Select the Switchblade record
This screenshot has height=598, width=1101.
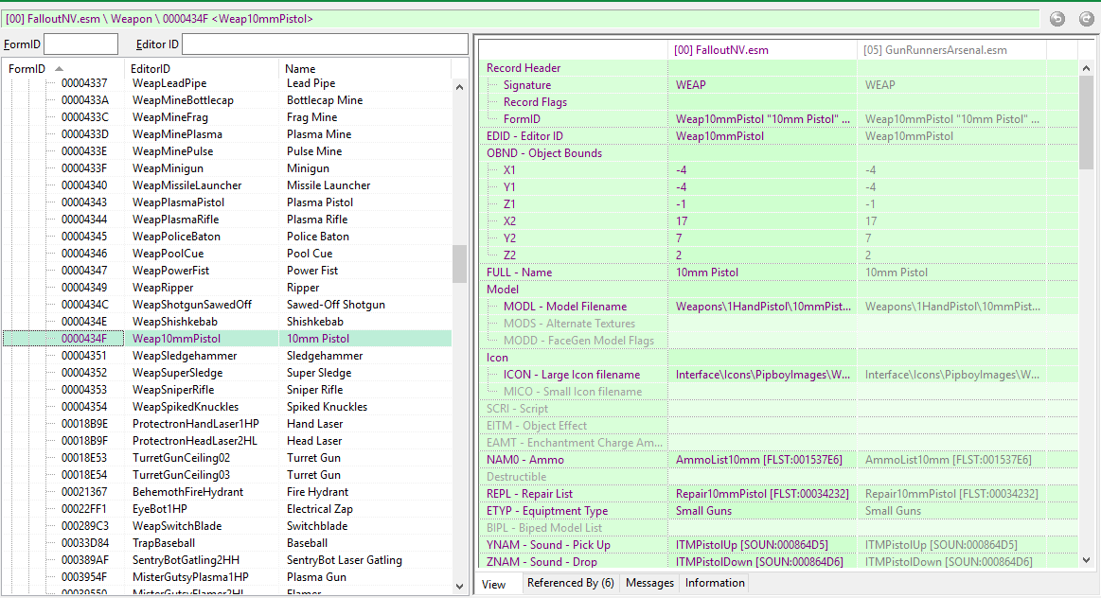(x=227, y=526)
